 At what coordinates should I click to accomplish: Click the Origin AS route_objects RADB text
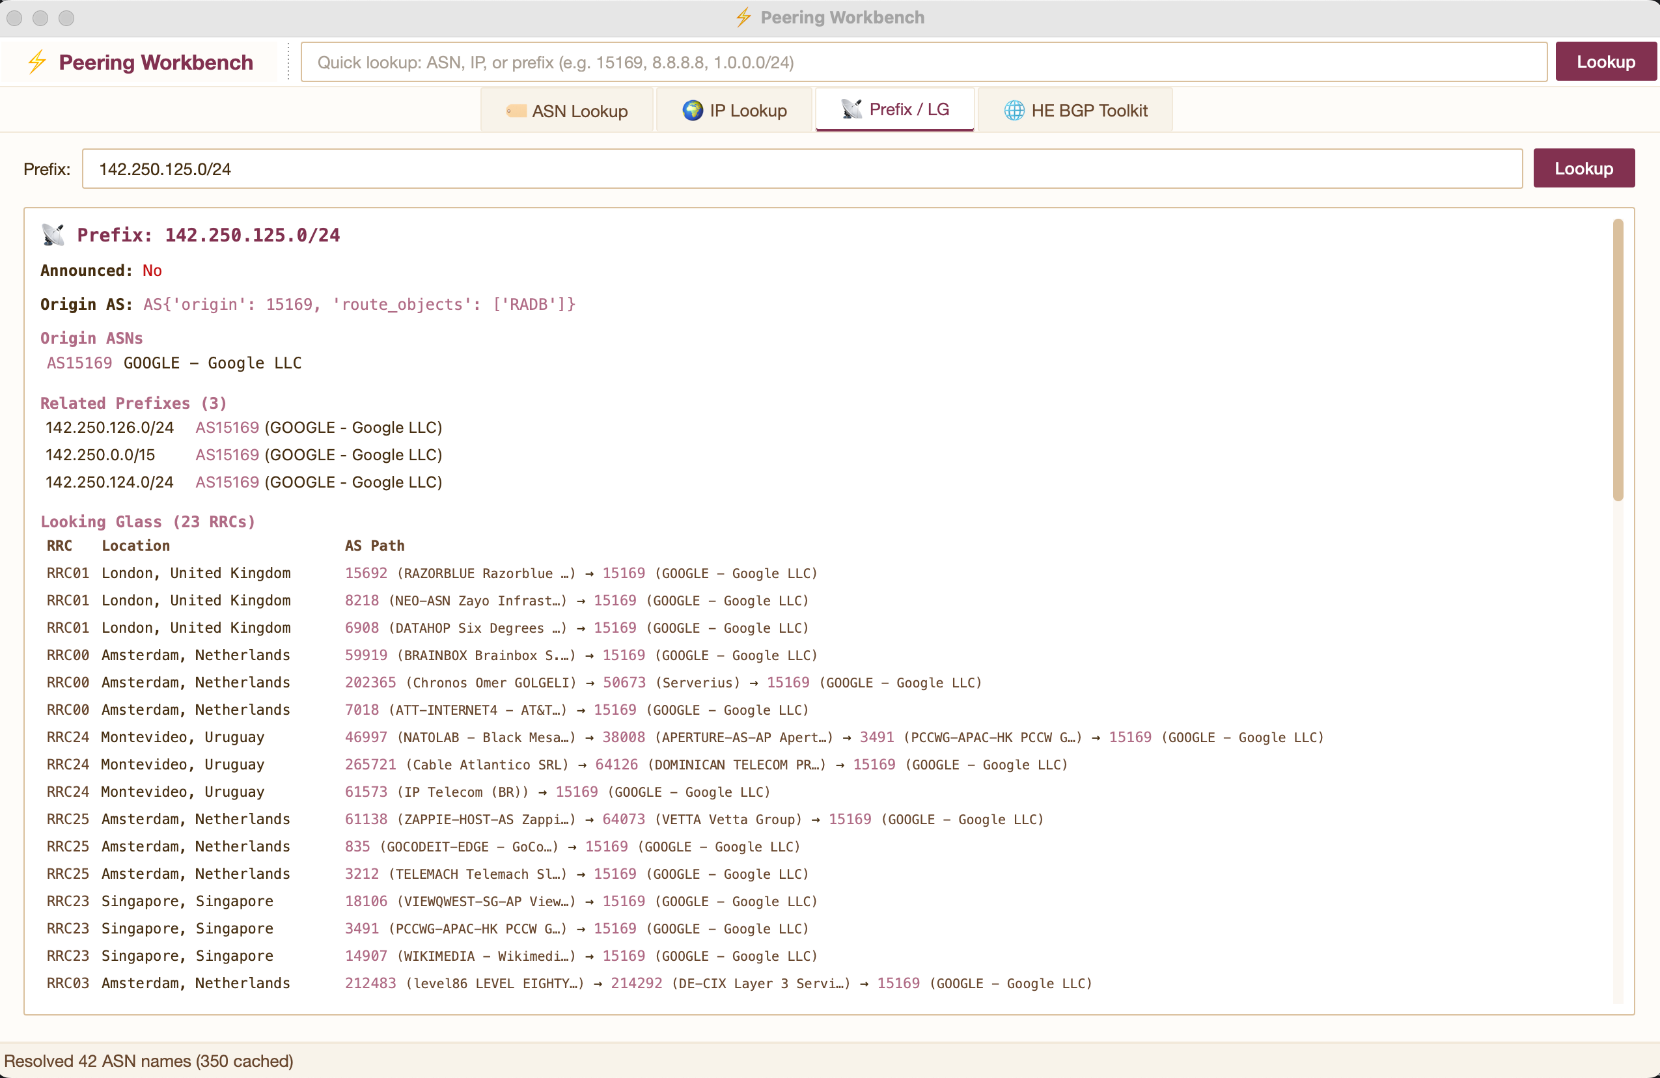[x=359, y=304]
